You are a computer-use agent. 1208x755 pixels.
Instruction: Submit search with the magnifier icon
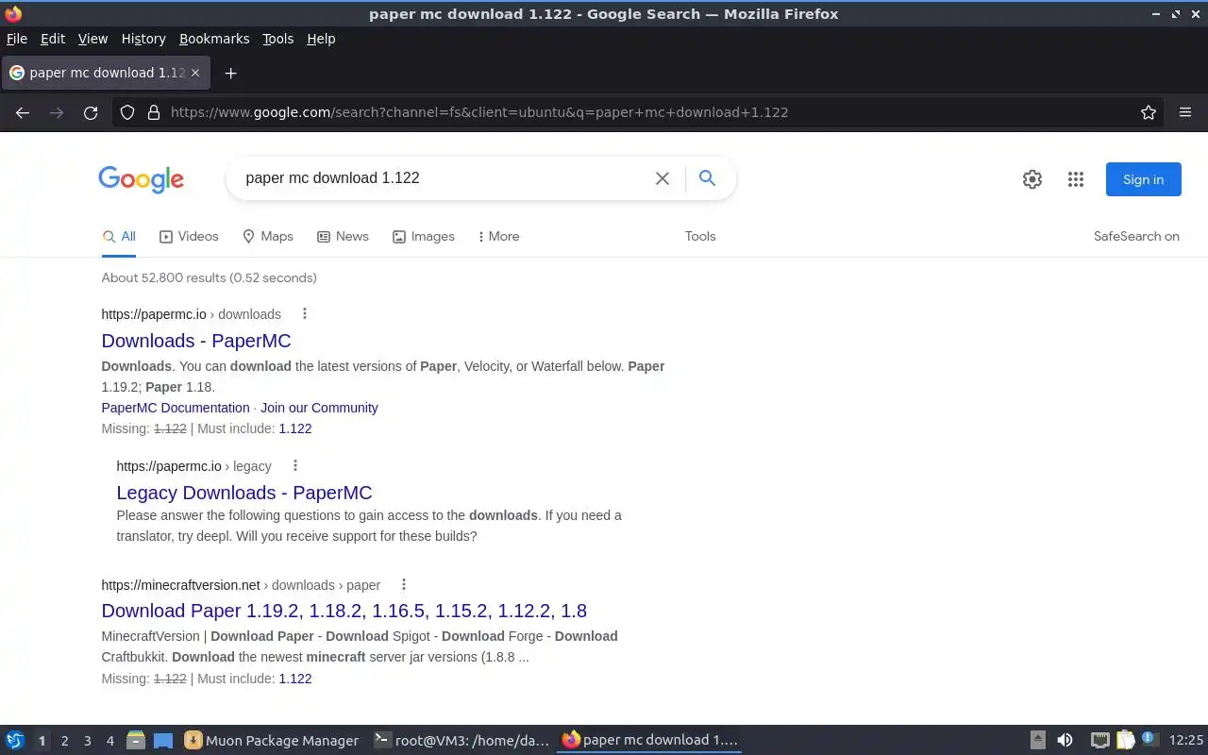(x=707, y=177)
